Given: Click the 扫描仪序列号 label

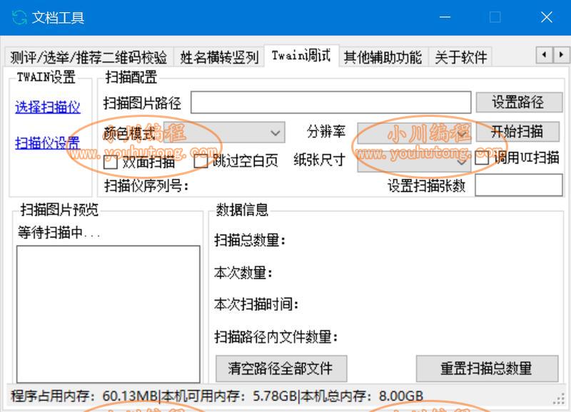Looking at the screenshot, I should point(146,186).
